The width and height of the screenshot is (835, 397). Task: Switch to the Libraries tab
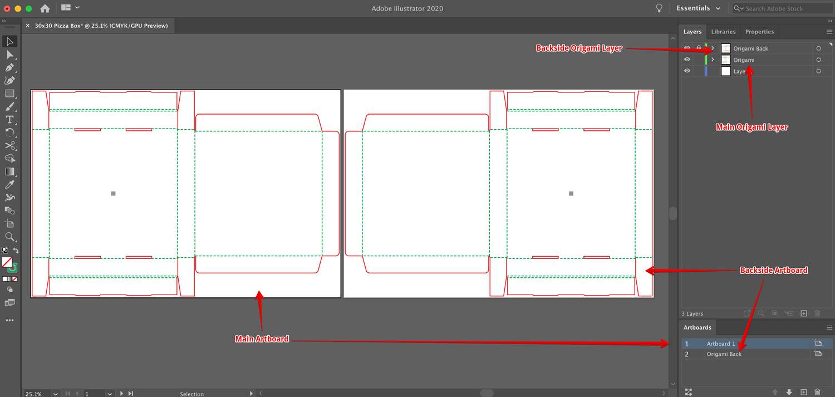(723, 32)
